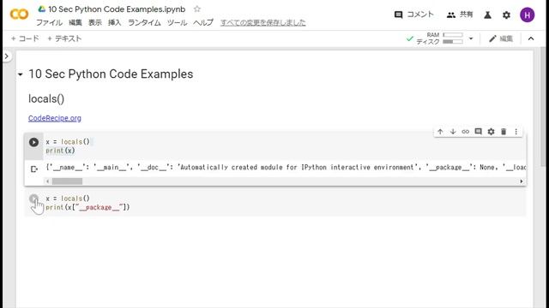This screenshot has height=308, width=549.
Task: Run the first cell with x = locals()
Action: [33, 142]
